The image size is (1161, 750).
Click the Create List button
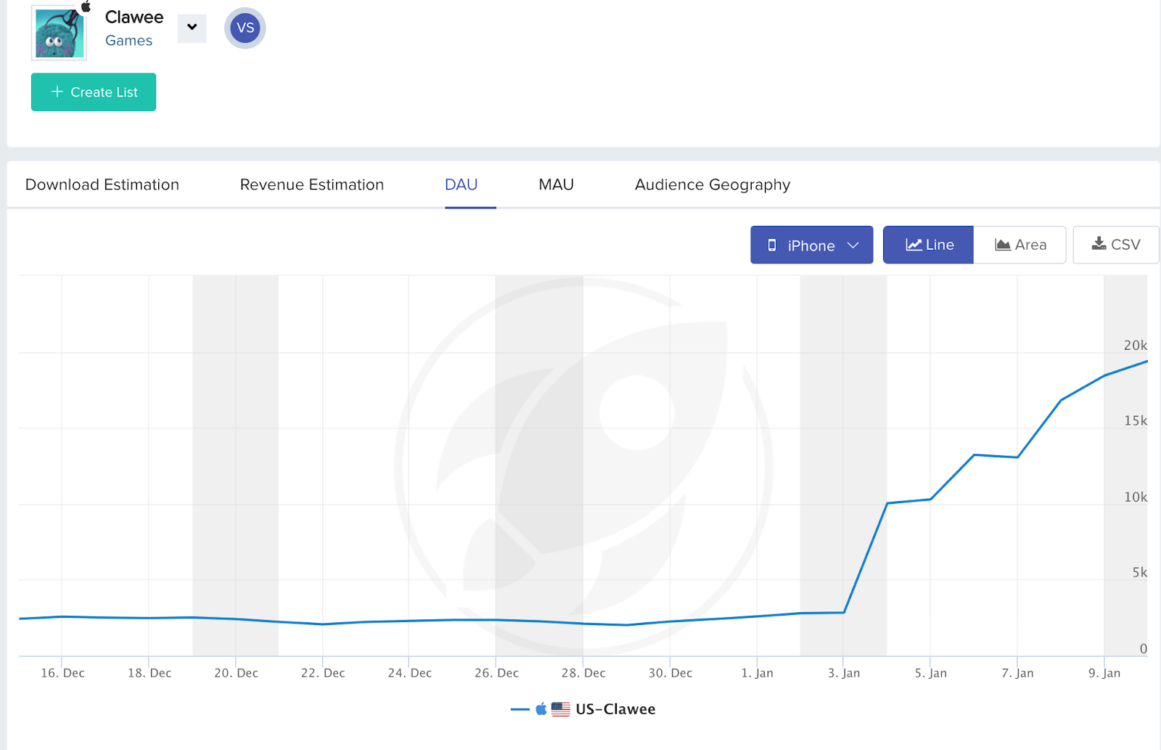pyautogui.click(x=94, y=92)
